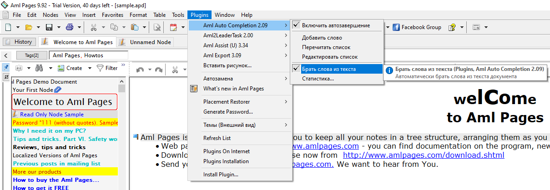Click the Tags[2] button
The width and height of the screenshot is (550, 190).
[x=31, y=55]
